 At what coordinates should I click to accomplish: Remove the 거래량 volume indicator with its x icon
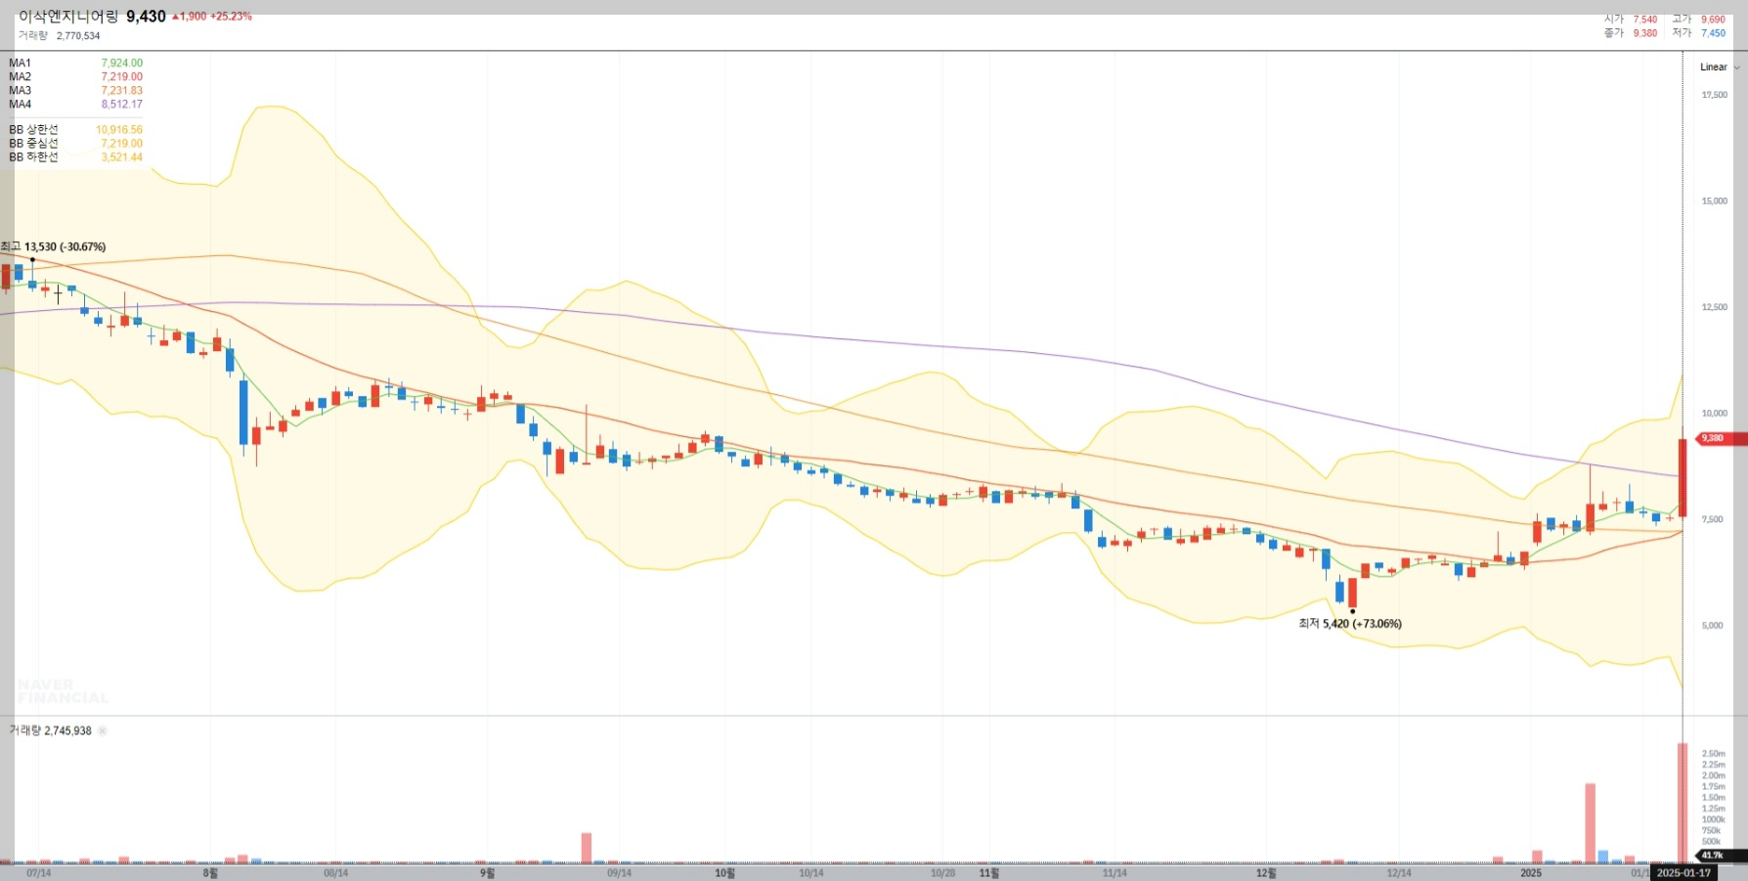[103, 730]
